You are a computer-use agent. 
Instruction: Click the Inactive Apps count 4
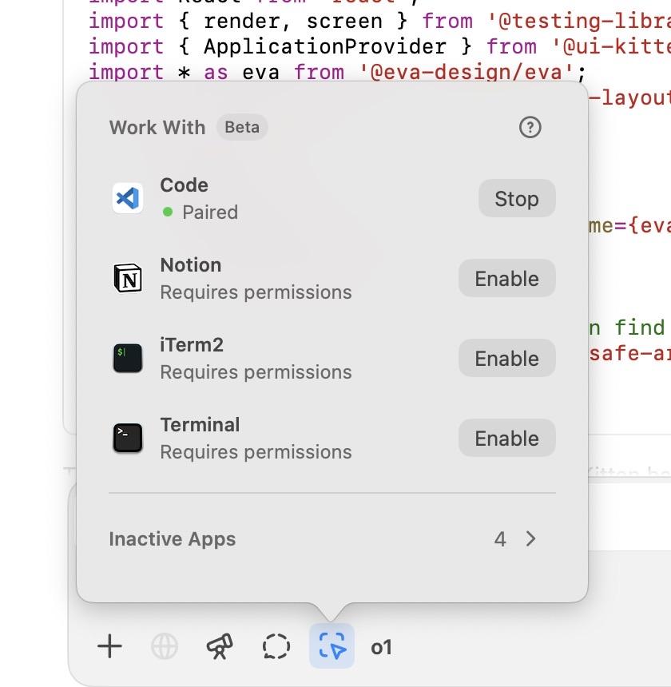(x=500, y=539)
